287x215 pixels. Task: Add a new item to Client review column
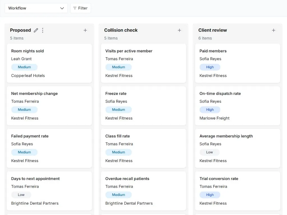coord(274,30)
